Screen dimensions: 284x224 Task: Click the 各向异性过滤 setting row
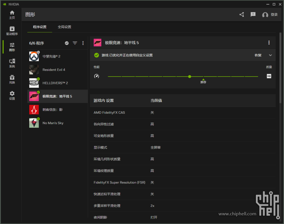coord(183,124)
